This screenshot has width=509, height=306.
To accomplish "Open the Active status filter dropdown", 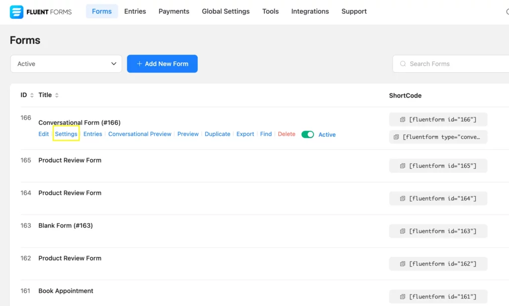I will 66,64.
